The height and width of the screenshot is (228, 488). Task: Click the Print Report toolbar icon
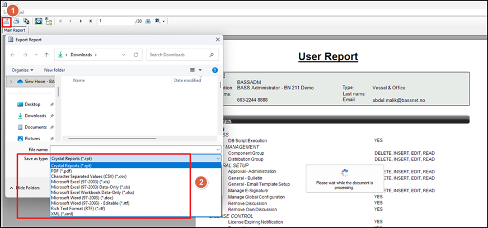[x=16, y=21]
